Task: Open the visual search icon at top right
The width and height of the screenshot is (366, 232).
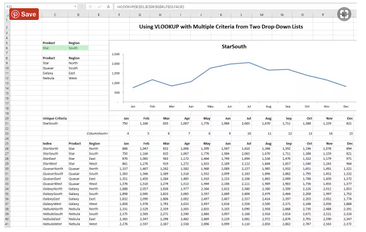Action: [344, 14]
